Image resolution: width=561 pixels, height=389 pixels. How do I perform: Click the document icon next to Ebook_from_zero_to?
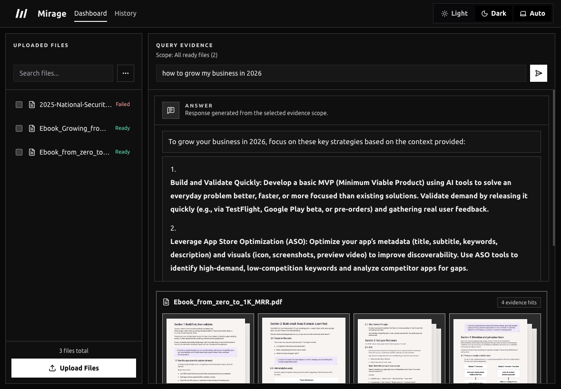click(x=32, y=152)
